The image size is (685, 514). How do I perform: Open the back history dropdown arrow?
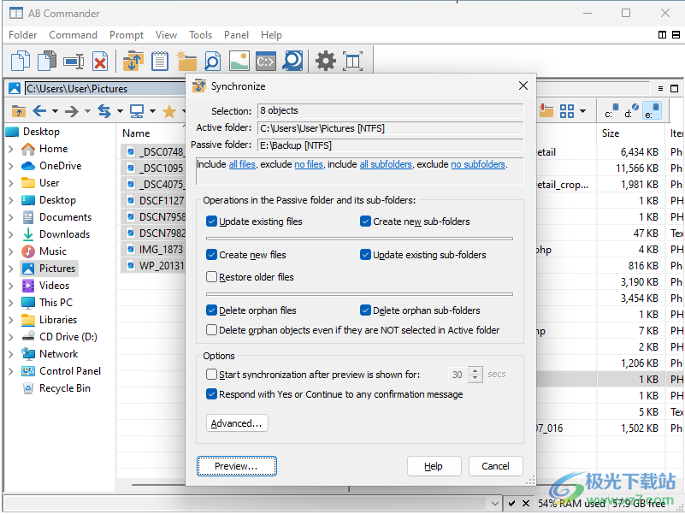[x=55, y=111]
